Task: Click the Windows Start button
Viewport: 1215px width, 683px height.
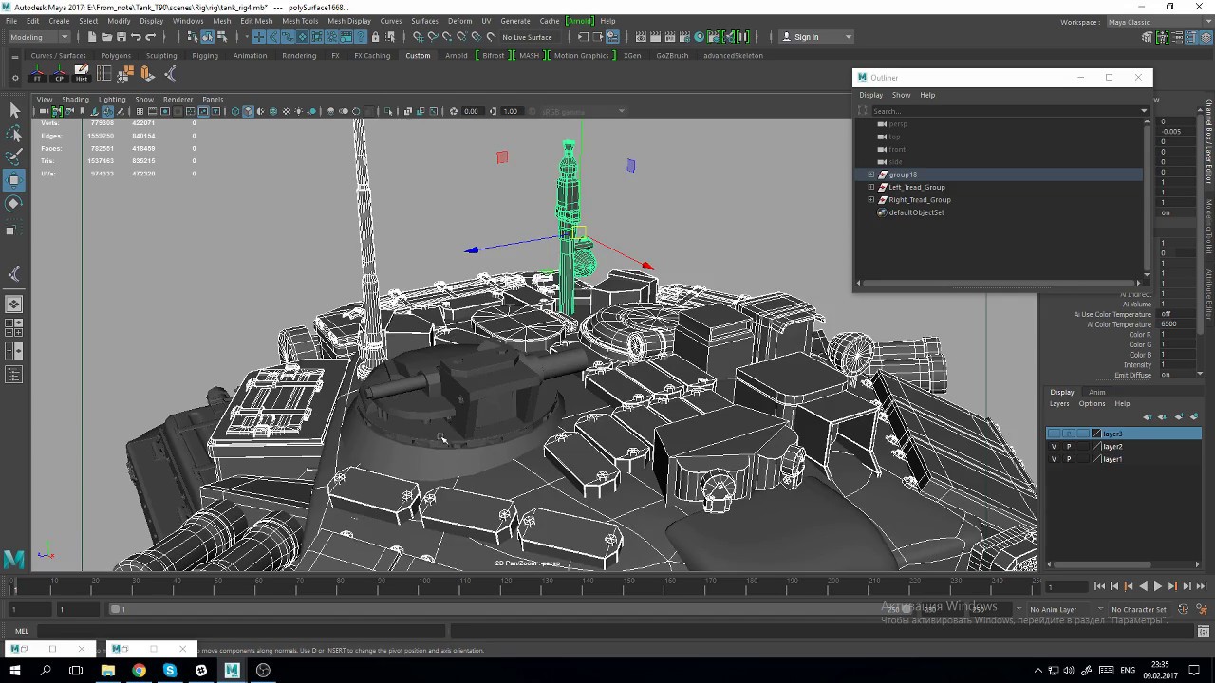Action: [15, 671]
